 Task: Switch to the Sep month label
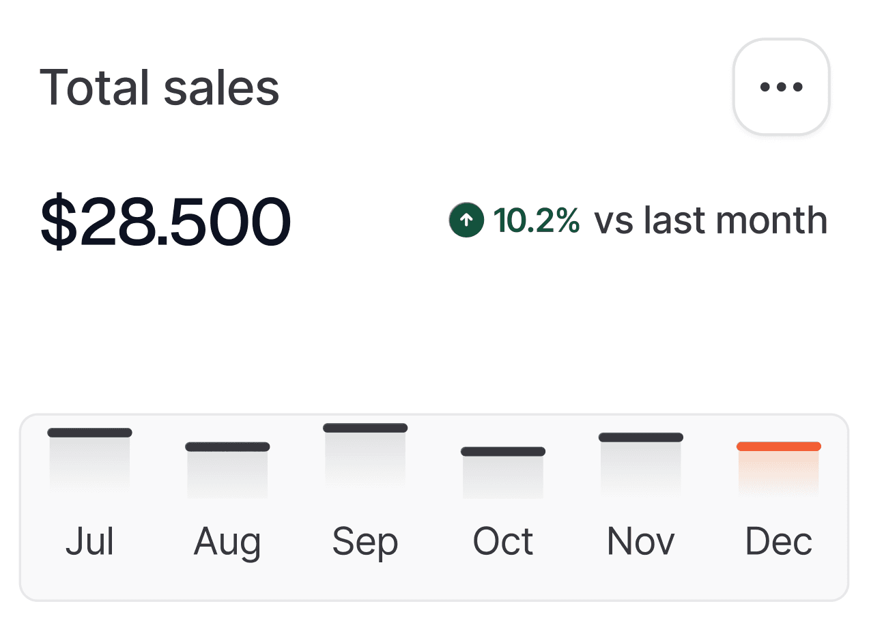coord(365,542)
